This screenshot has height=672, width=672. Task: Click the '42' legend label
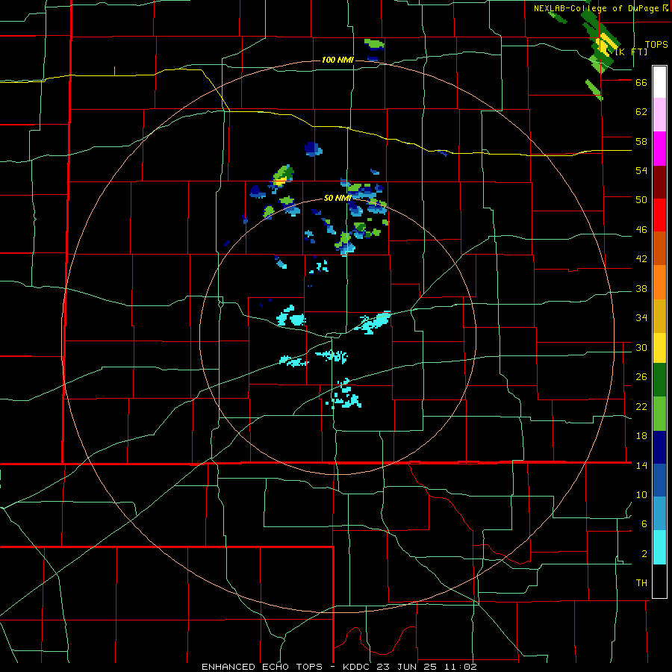click(x=641, y=259)
